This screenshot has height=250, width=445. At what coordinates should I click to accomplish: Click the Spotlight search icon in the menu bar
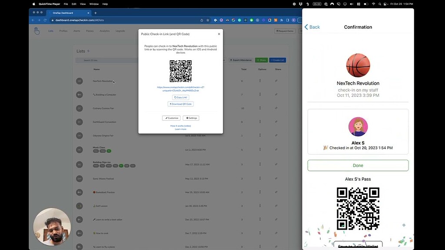point(379,4)
